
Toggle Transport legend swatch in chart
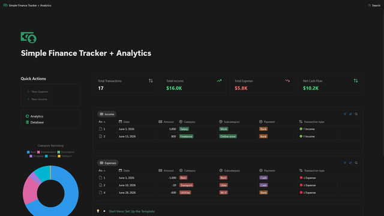(59, 156)
